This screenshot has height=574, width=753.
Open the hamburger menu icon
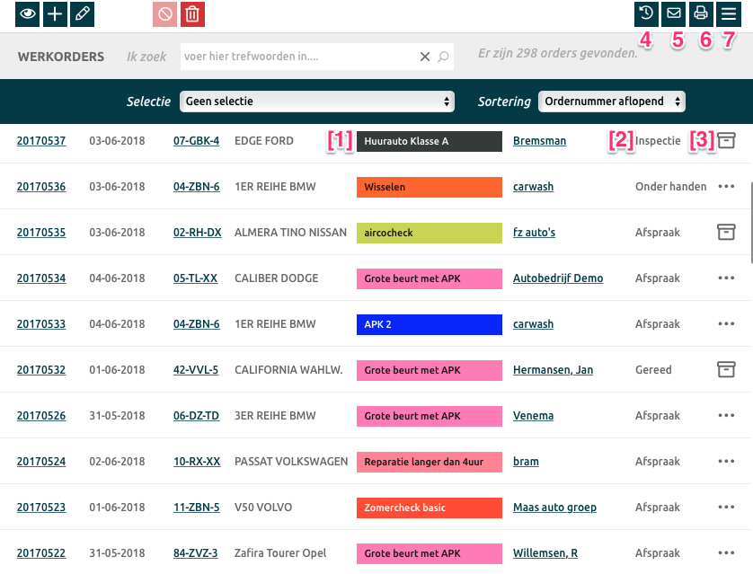tap(729, 13)
